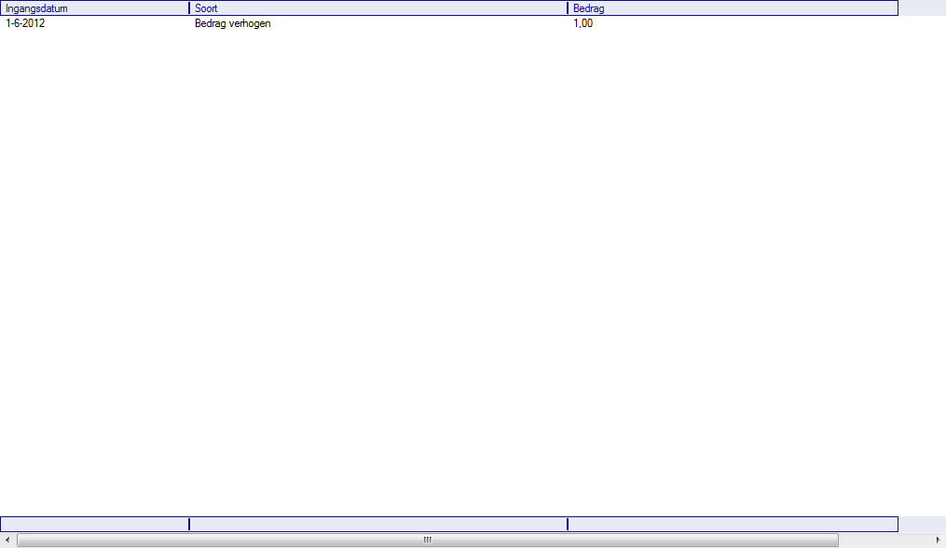Click the right border of the Bedrag header
The width and height of the screenshot is (946, 548).
(898, 8)
